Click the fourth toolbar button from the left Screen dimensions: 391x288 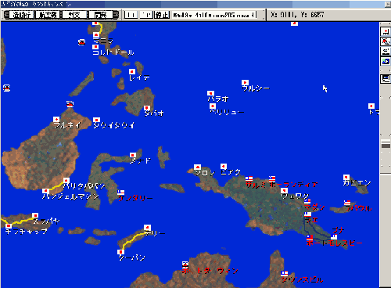click(101, 15)
